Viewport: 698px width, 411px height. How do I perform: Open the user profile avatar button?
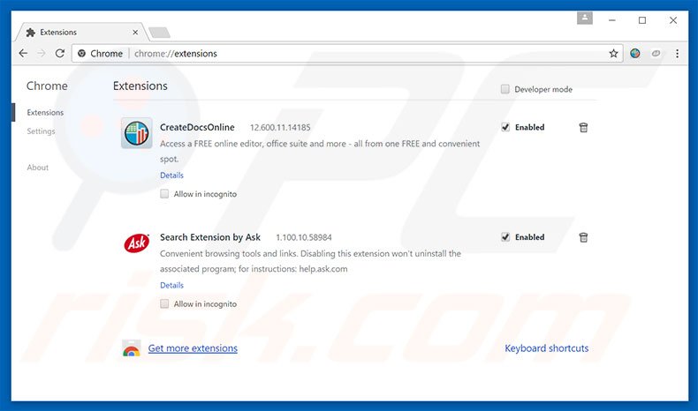coord(585,19)
